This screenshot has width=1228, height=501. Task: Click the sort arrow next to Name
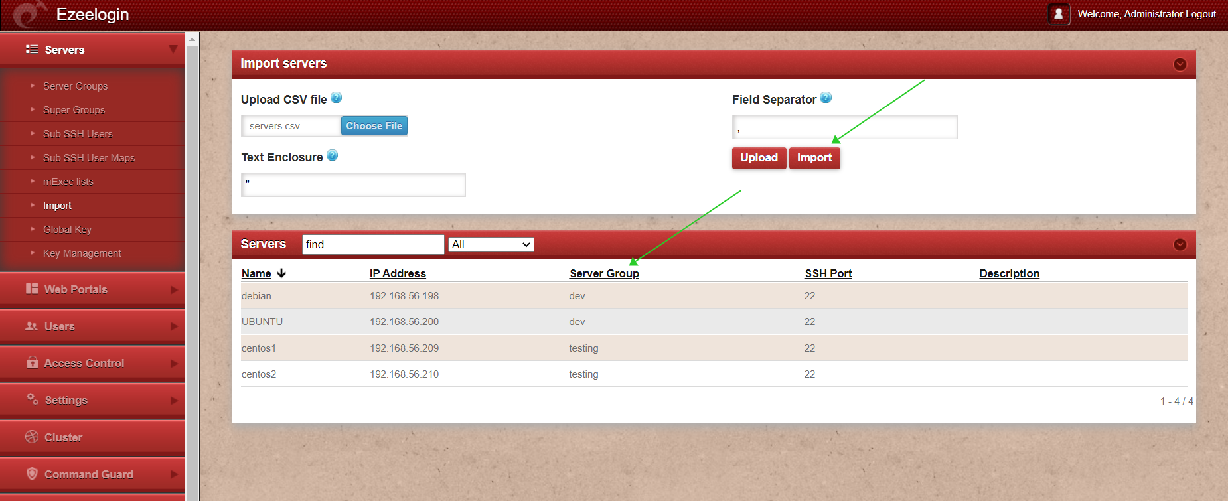[281, 273]
